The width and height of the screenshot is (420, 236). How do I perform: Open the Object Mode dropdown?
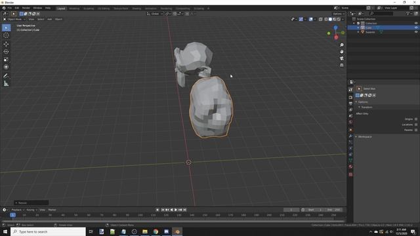tap(14, 19)
